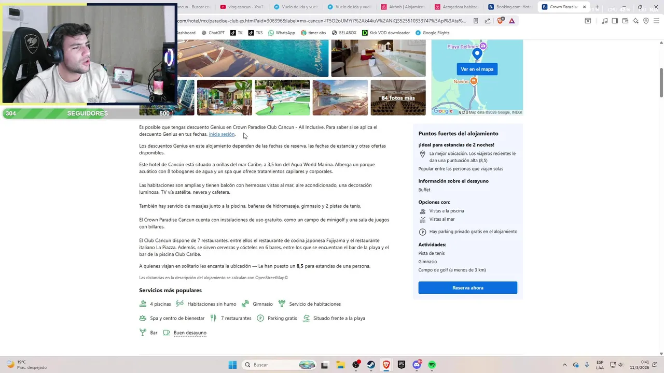Click the 7 restaurantes fork icon
Viewport: 664px width, 373px height.
214,318
